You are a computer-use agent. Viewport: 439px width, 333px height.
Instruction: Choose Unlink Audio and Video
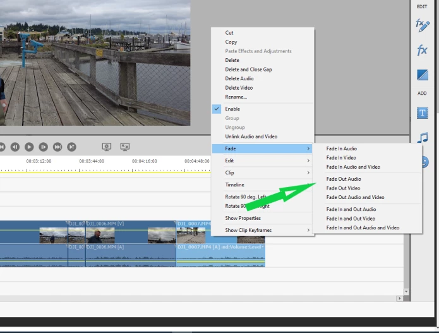(x=251, y=136)
